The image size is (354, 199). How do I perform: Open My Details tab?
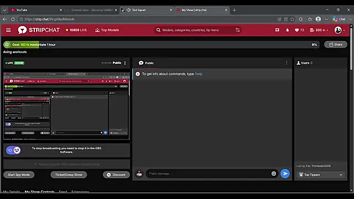coord(12,192)
